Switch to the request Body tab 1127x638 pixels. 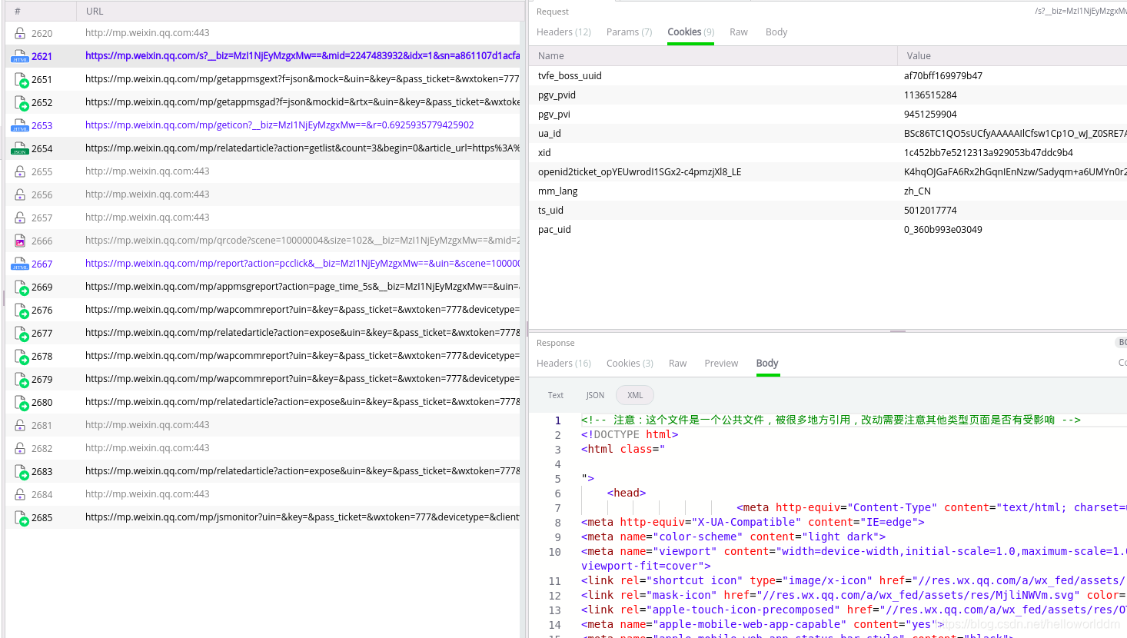[776, 32]
